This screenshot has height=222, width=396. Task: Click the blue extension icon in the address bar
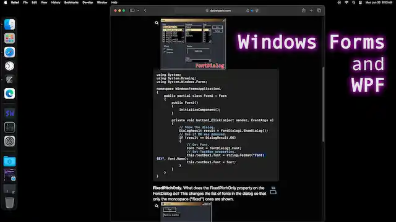point(252,10)
